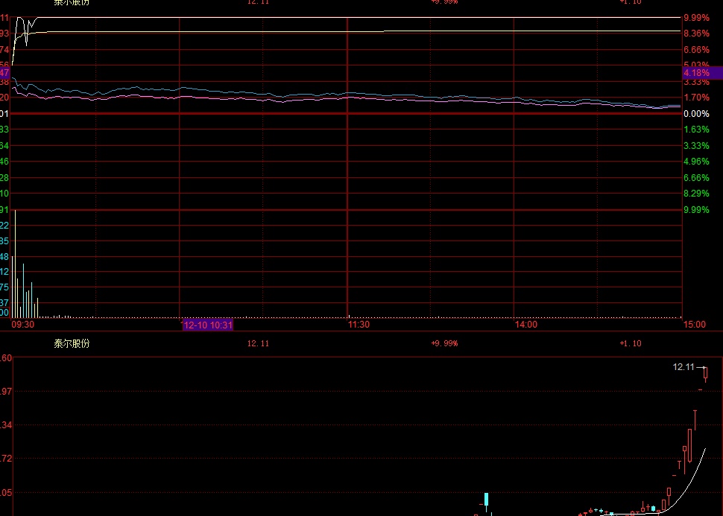Select the latest topmost red candlestick
The height and width of the screenshot is (516, 723).
click(705, 374)
